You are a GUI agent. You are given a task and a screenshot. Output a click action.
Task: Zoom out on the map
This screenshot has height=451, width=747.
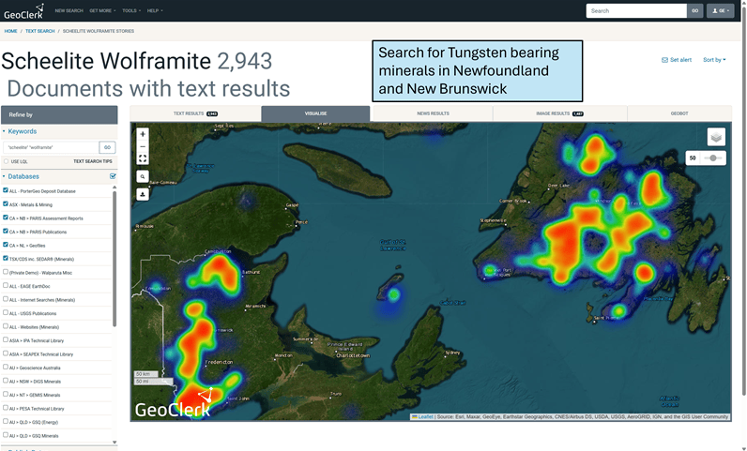[143, 146]
